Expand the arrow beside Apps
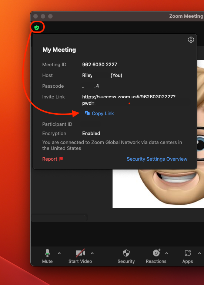 click(200, 253)
